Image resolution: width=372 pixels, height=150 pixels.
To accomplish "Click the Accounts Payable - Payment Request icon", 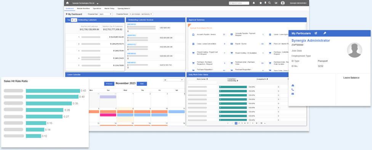I will point(232,35).
